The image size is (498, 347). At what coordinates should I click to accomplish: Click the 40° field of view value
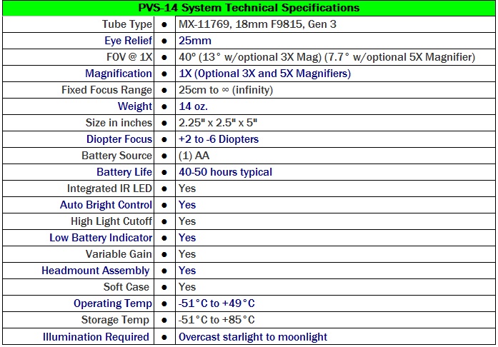[x=327, y=57]
